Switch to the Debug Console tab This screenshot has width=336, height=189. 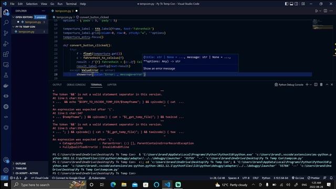pyautogui.click(x=76, y=85)
